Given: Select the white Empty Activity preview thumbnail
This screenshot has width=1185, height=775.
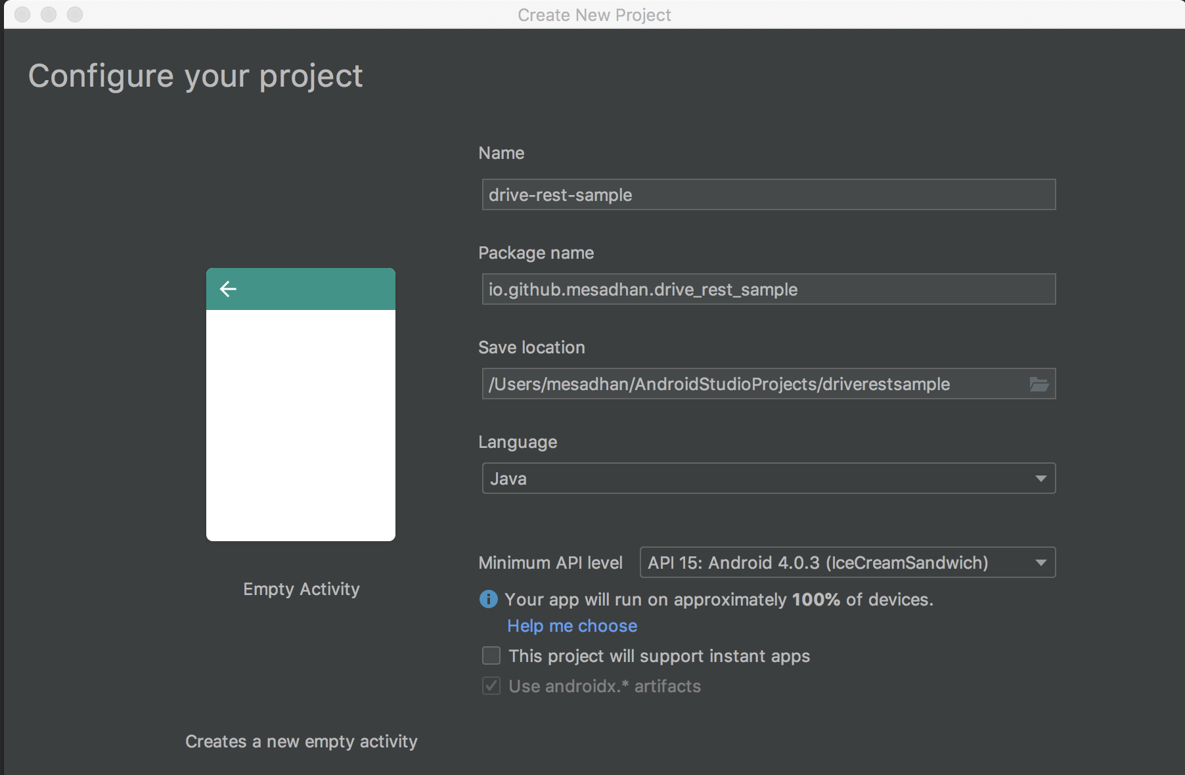Looking at the screenshot, I should coord(301,424).
